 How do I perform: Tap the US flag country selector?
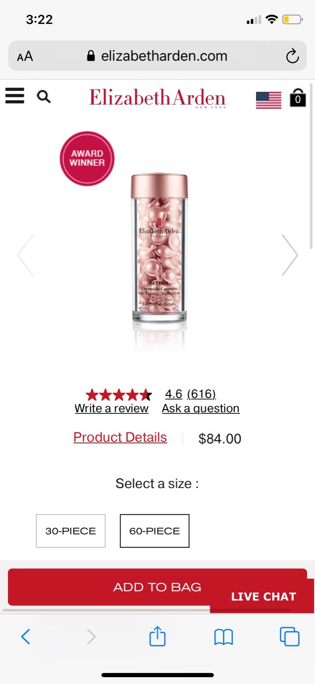tap(268, 100)
